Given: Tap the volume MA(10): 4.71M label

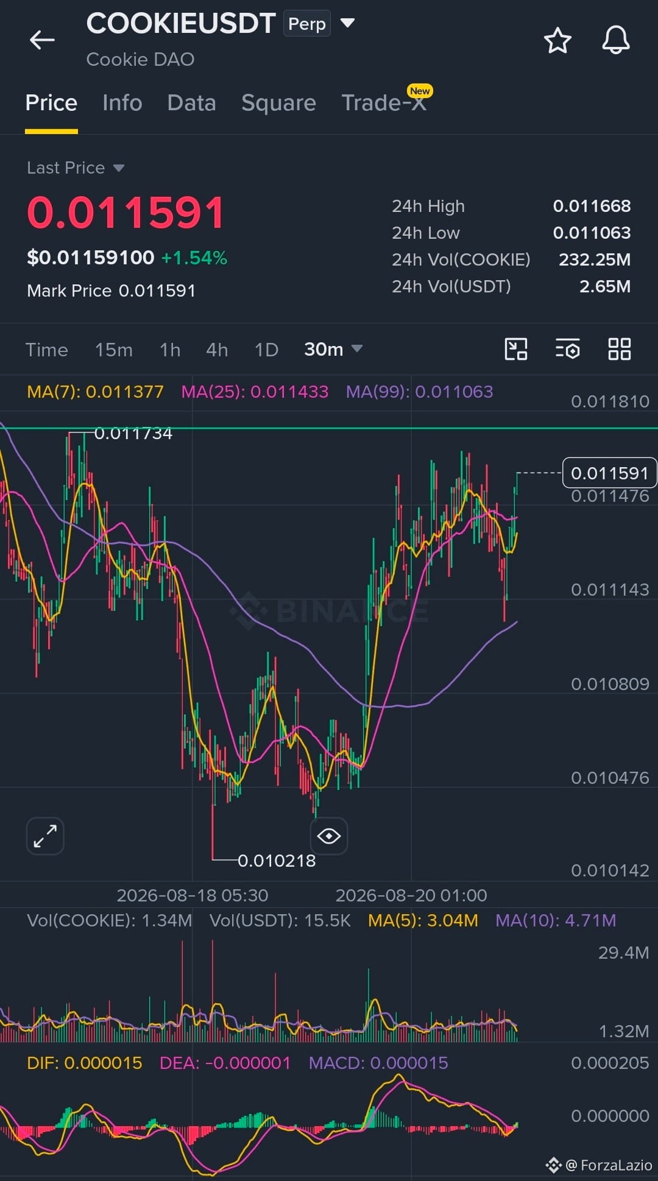Looking at the screenshot, I should pyautogui.click(x=556, y=920).
